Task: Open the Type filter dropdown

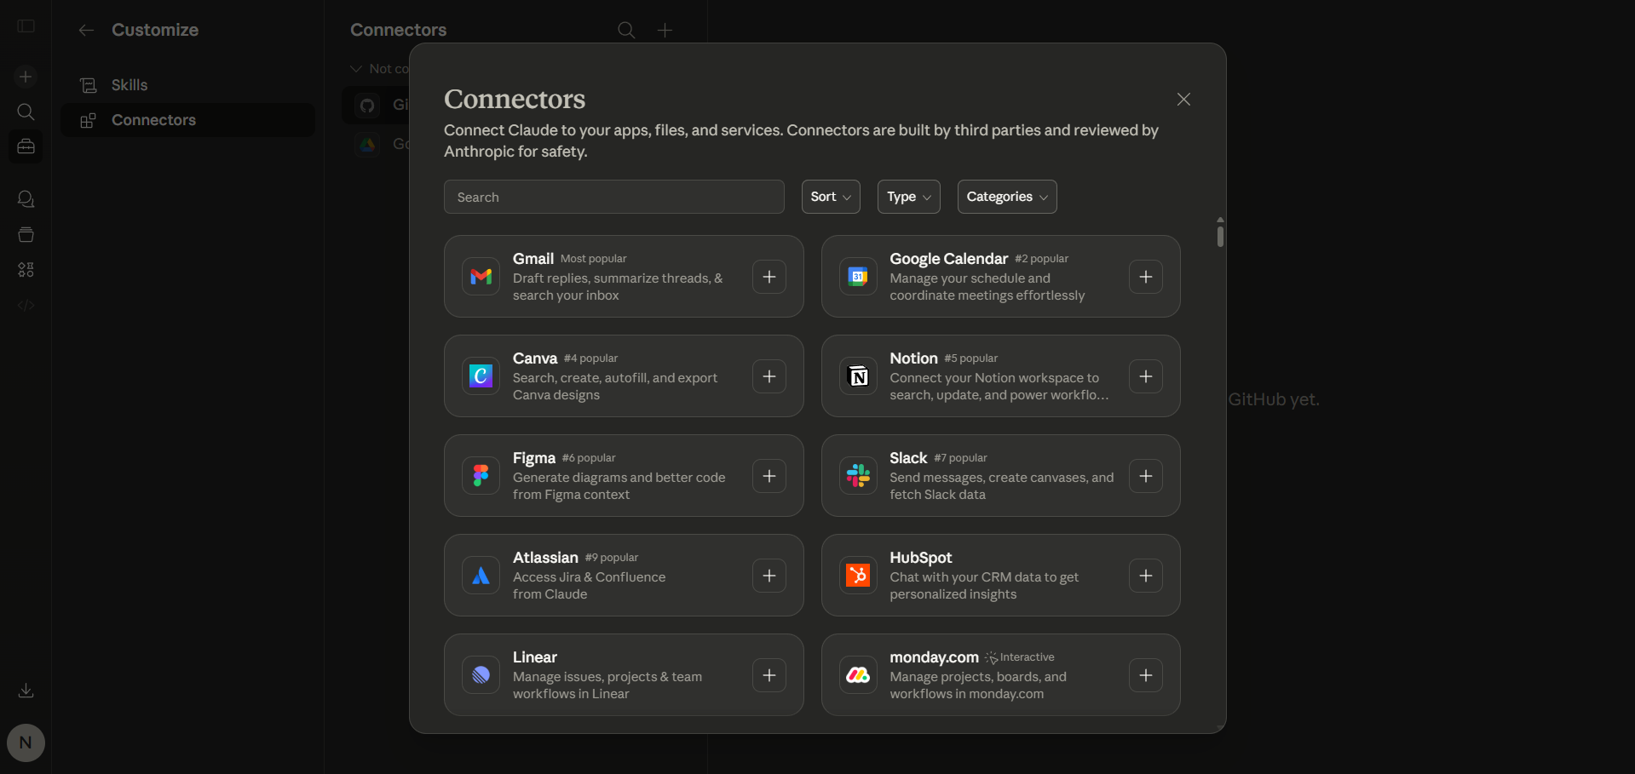Action: coord(908,197)
